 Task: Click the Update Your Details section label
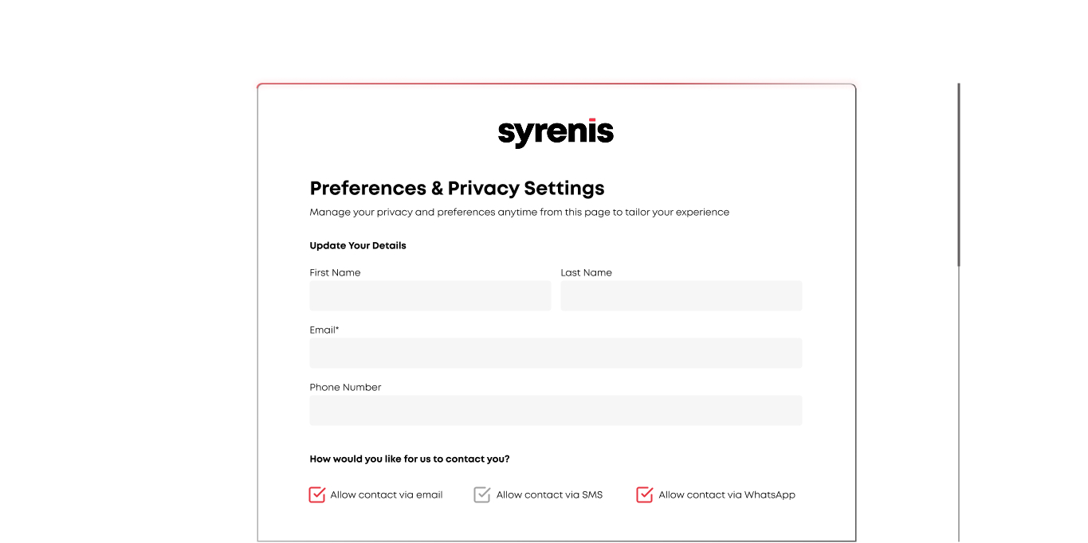[x=358, y=245]
